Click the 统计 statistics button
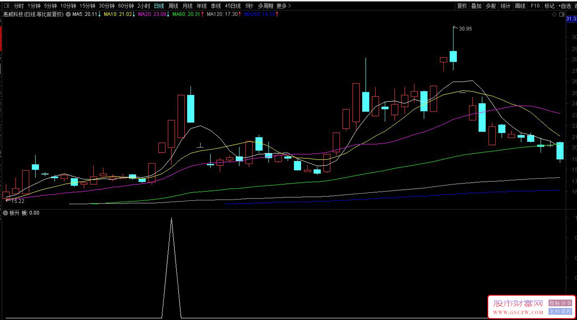 [506, 6]
